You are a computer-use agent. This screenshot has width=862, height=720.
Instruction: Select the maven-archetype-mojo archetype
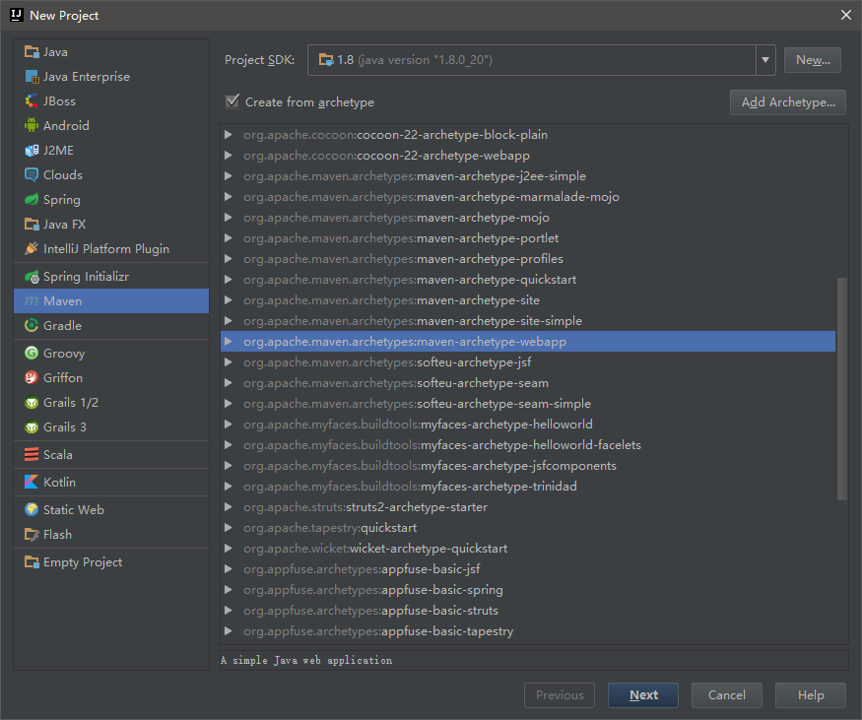528,218
